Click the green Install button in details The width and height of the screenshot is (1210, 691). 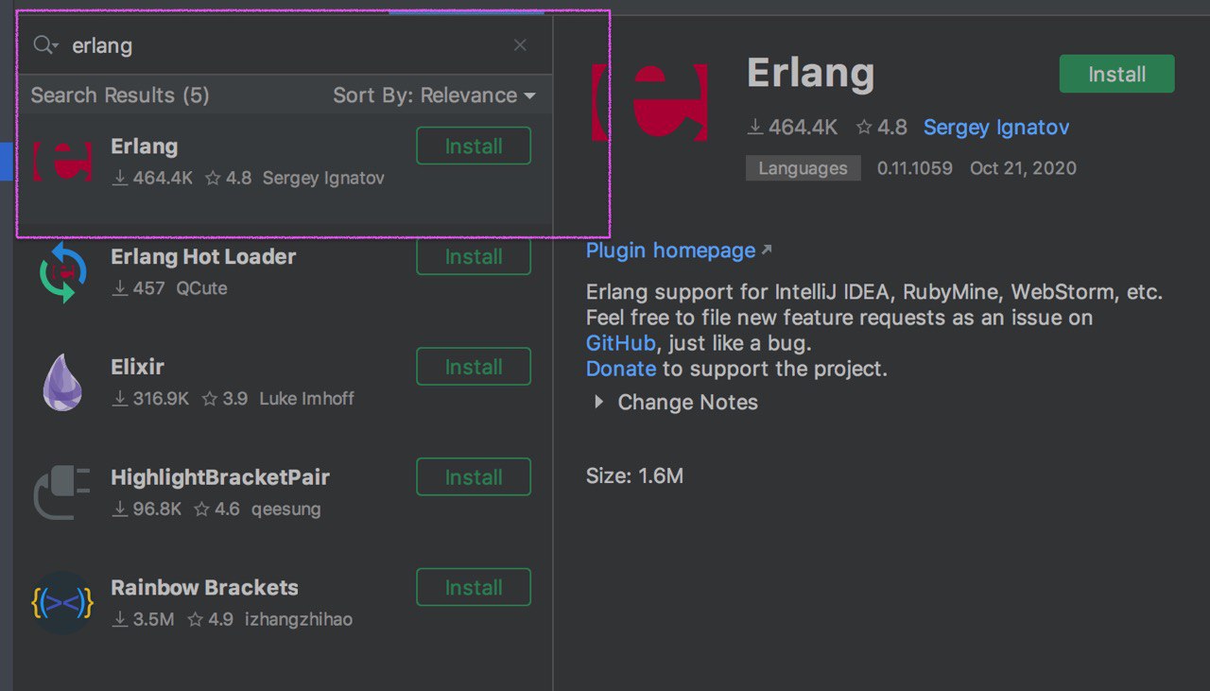[1116, 75]
